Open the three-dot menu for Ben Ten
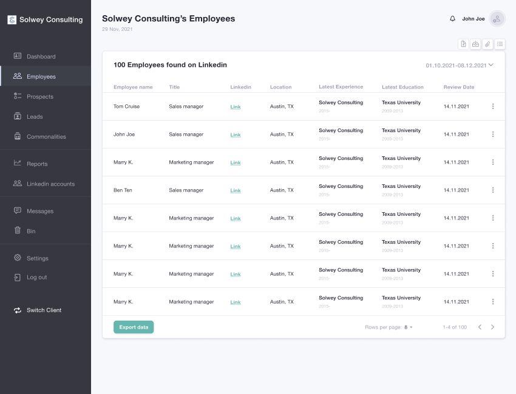The image size is (516, 394). [493, 190]
